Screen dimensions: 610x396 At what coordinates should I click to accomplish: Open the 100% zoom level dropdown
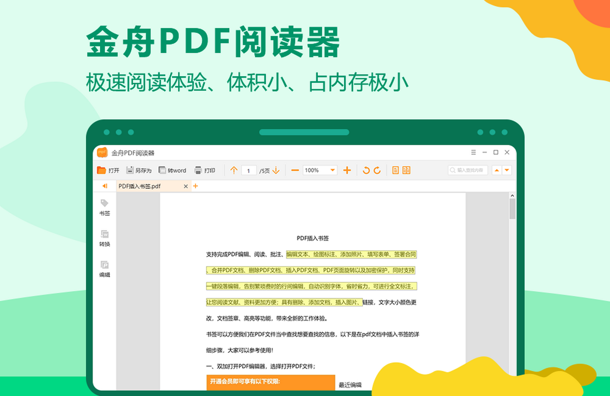click(x=332, y=171)
